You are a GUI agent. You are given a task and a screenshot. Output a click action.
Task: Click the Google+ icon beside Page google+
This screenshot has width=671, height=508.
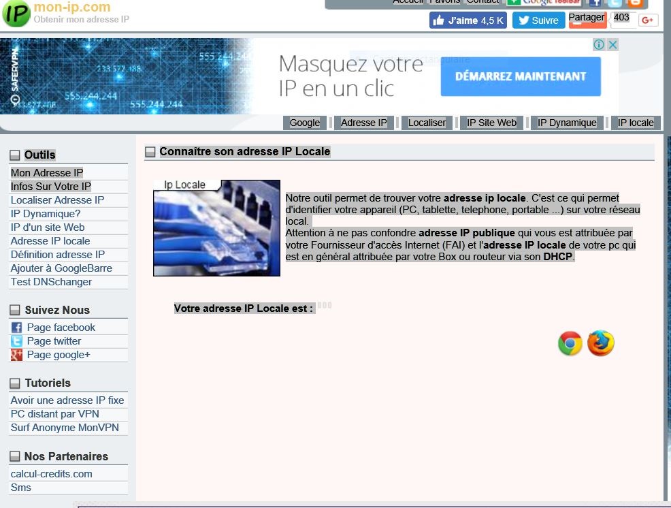click(x=16, y=355)
